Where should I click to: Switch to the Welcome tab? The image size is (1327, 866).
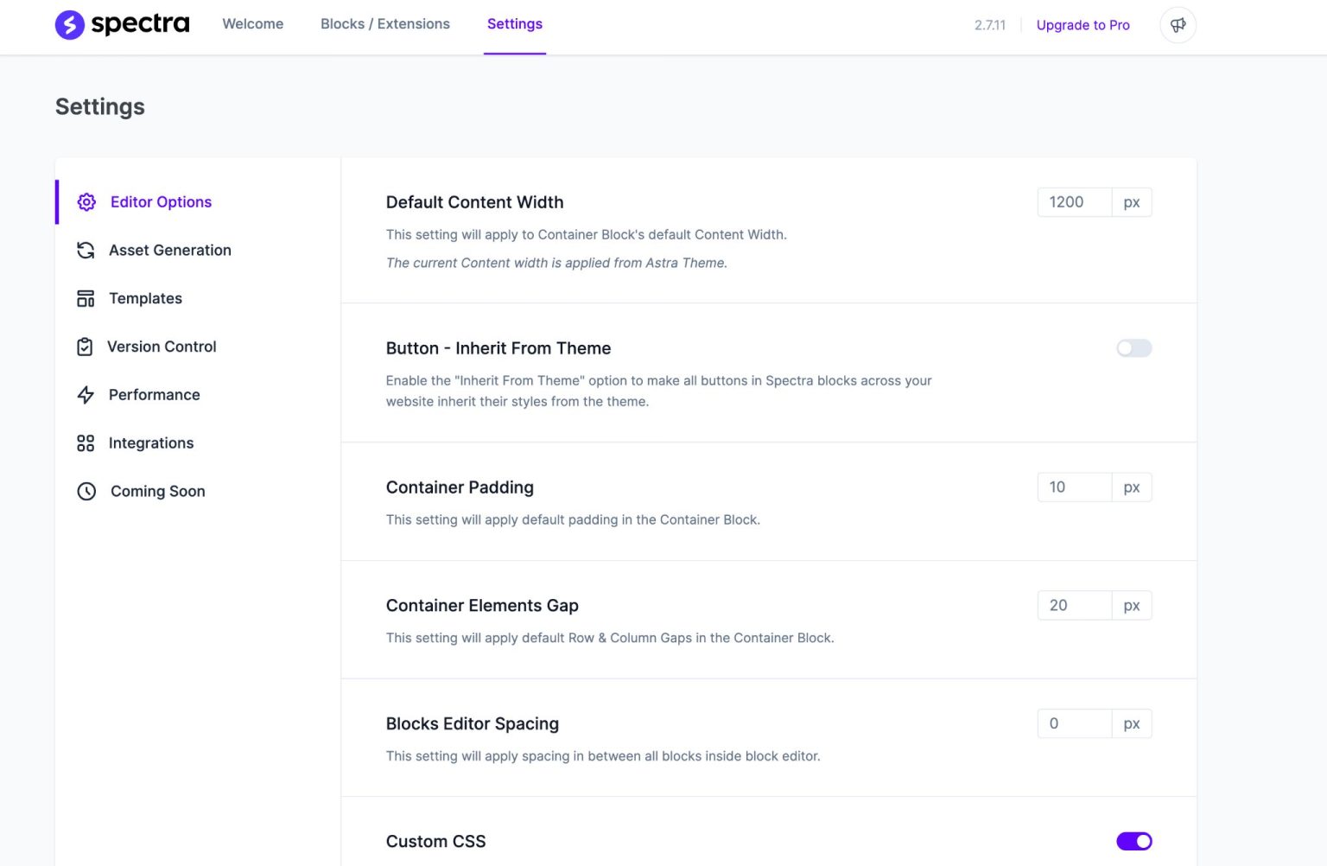click(252, 24)
